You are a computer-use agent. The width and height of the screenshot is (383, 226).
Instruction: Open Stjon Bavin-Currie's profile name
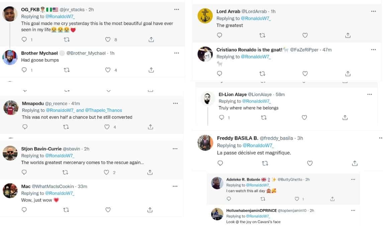[41, 149]
